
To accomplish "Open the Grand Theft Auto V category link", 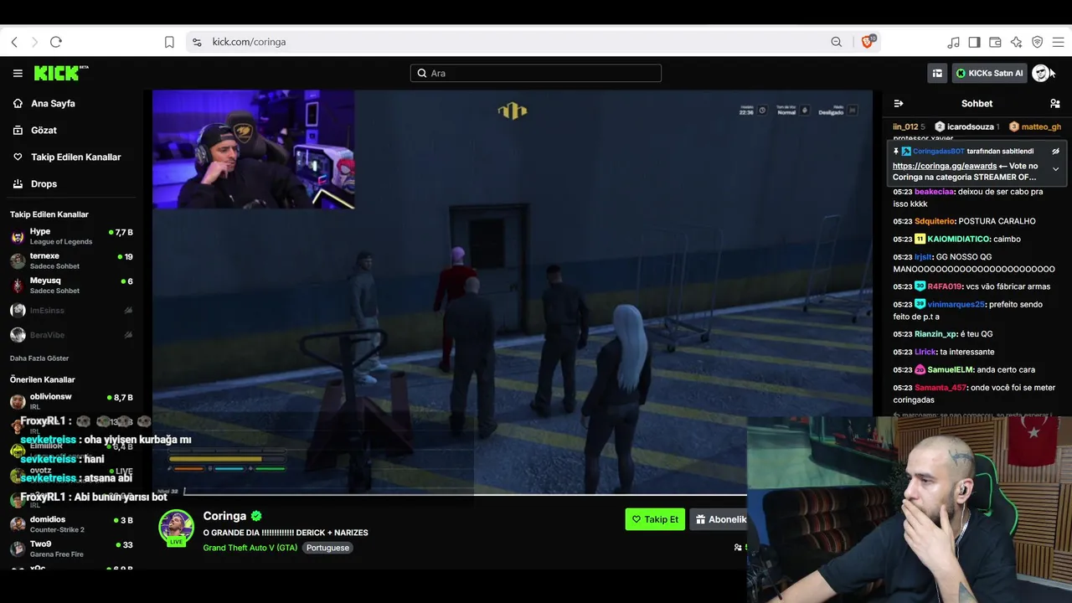I will pyautogui.click(x=250, y=548).
